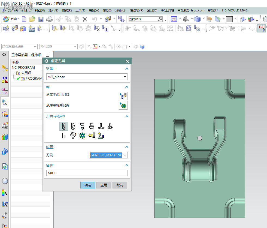
Task: Click the MILL name input field
Action: click(87, 173)
